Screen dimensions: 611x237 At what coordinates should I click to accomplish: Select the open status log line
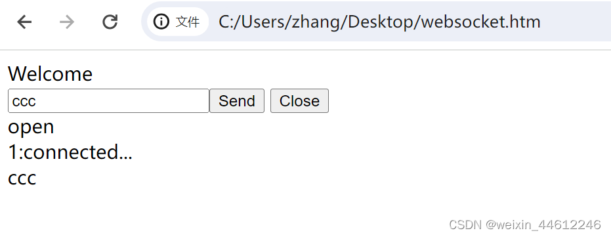pos(31,127)
